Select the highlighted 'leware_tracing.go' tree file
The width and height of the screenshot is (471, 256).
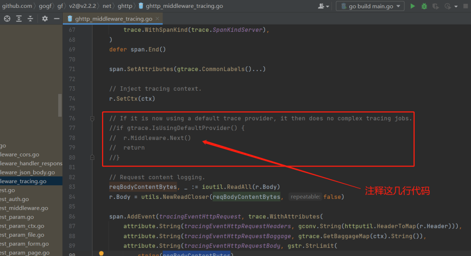point(31,181)
